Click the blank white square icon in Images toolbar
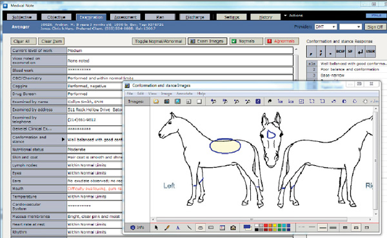The width and height of the screenshot is (387, 238). click(x=199, y=101)
